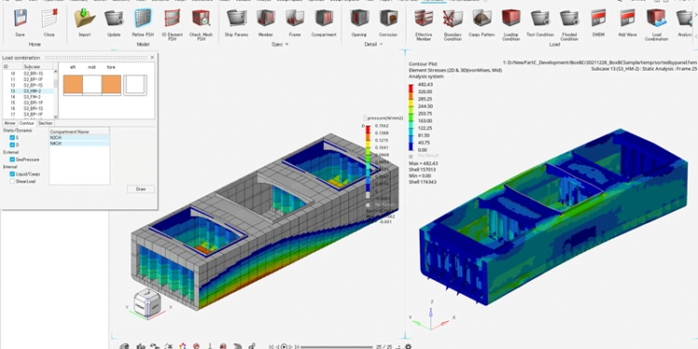698x349 pixels.
Task: Switch to the Contour tab
Action: tap(27, 123)
